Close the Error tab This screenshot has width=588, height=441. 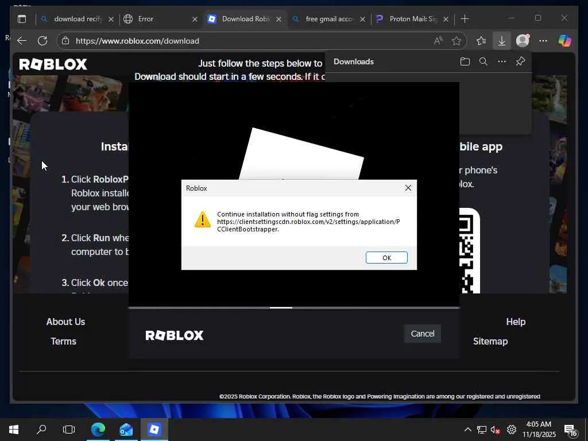(195, 19)
